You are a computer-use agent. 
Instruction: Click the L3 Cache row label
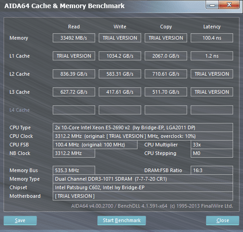pyautogui.click(x=19, y=92)
